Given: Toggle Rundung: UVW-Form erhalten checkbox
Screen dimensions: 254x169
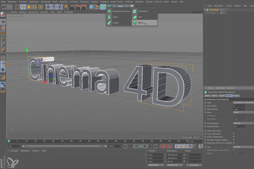Looking at the screenshot, I should [234, 143].
